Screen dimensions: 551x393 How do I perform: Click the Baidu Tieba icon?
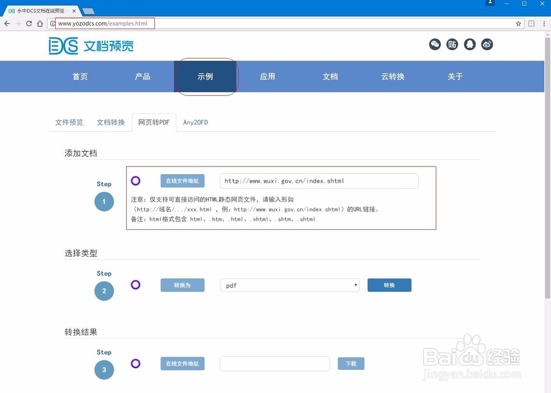452,44
